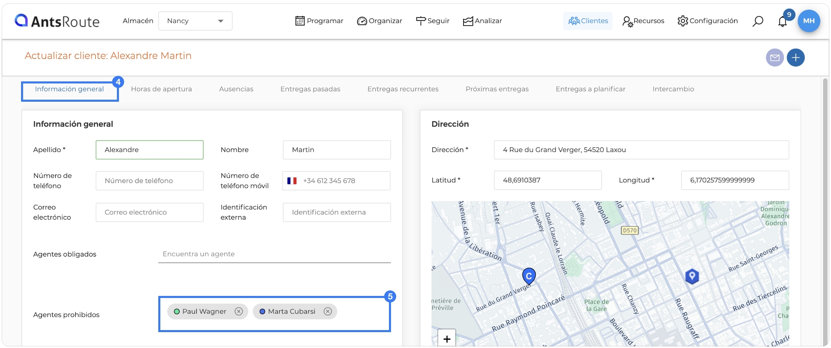
Task: Switch to Horas de apertura tab
Action: (161, 89)
